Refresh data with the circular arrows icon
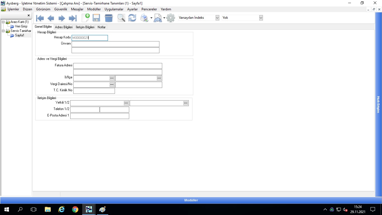This screenshot has width=382, height=215. 132,18
